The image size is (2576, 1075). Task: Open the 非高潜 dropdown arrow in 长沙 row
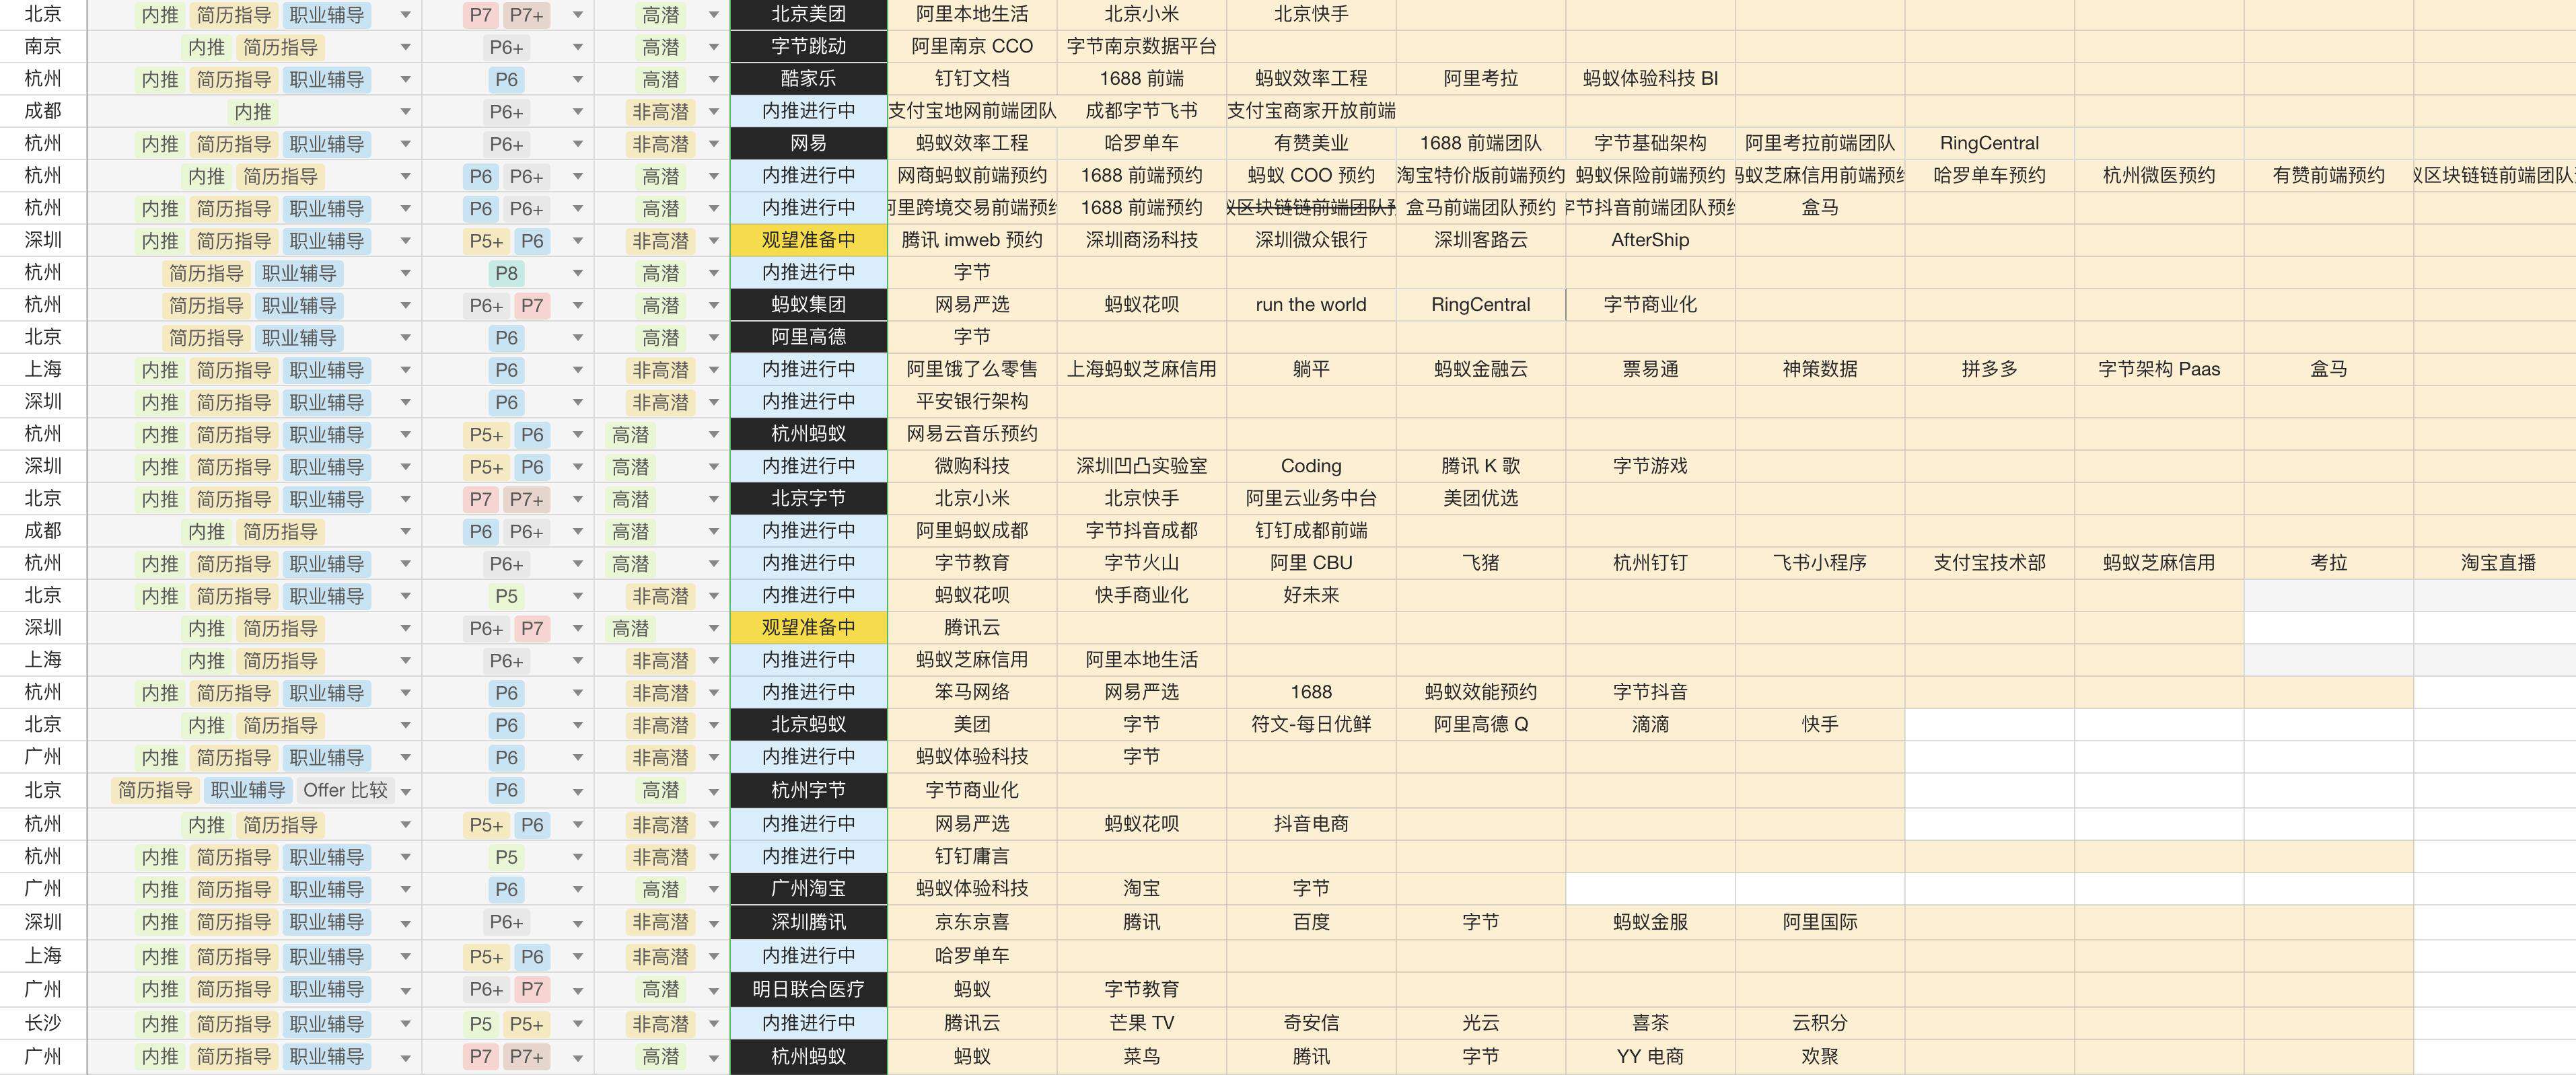point(714,1024)
